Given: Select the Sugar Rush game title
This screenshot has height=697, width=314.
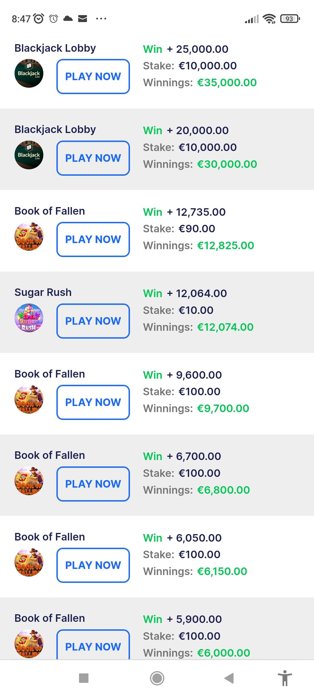Looking at the screenshot, I should (43, 292).
